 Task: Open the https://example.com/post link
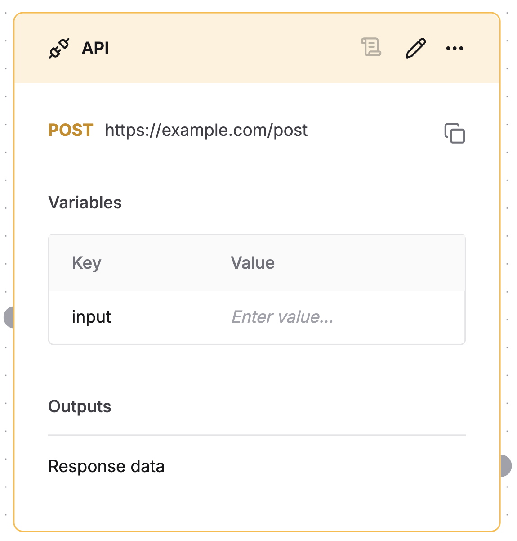pyautogui.click(x=206, y=130)
